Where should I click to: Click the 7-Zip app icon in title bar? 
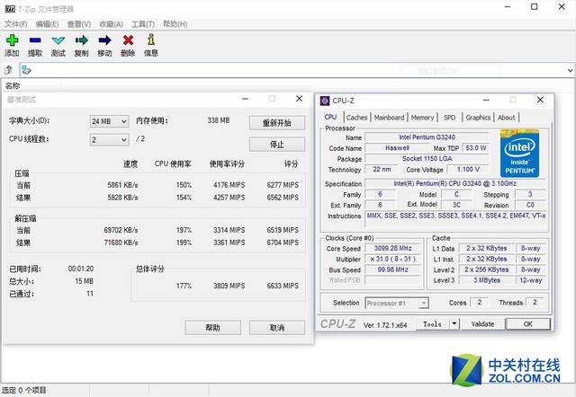[x=10, y=8]
